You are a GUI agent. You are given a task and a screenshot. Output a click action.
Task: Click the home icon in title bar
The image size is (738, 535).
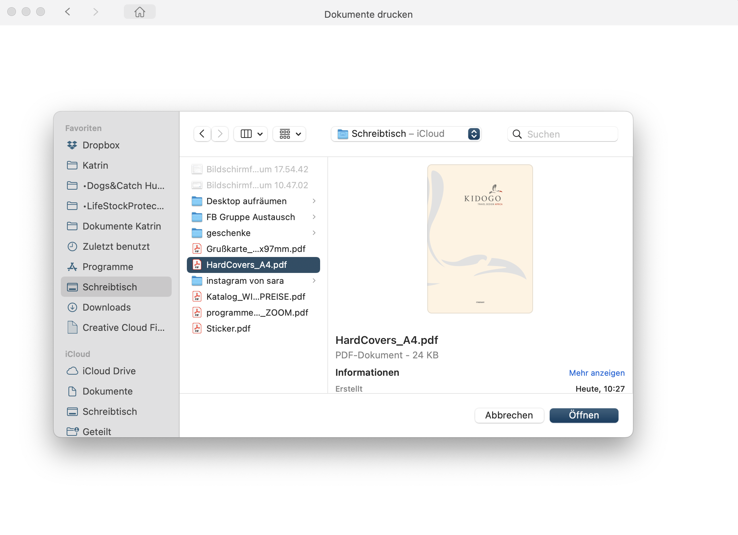(x=139, y=12)
